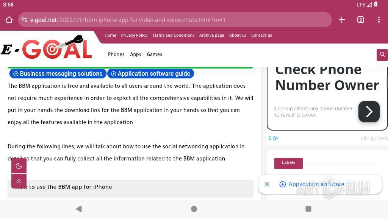Focus the URL address bar
Screen dimensions: 388x218
pos(175,20)
